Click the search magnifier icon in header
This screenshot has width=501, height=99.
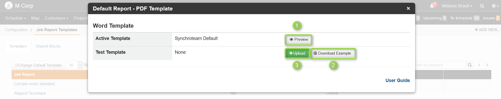(x=482, y=6)
